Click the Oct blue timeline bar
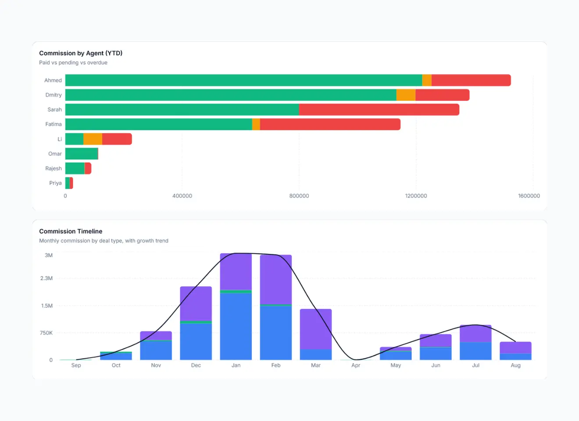Image resolution: width=579 pixels, height=421 pixels. 116,357
